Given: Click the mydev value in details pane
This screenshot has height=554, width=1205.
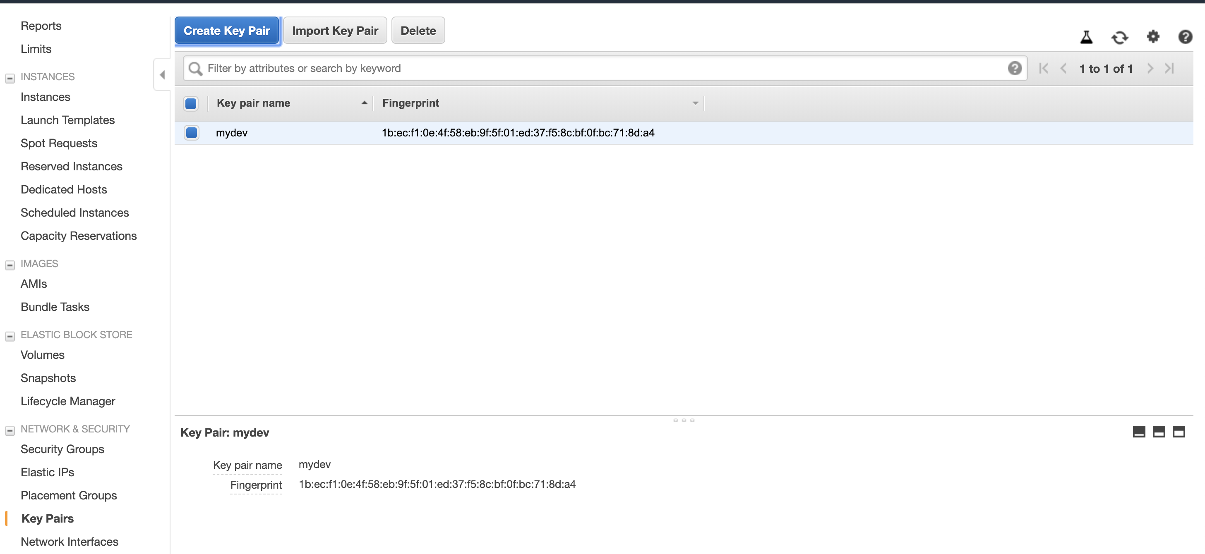Looking at the screenshot, I should (x=314, y=464).
